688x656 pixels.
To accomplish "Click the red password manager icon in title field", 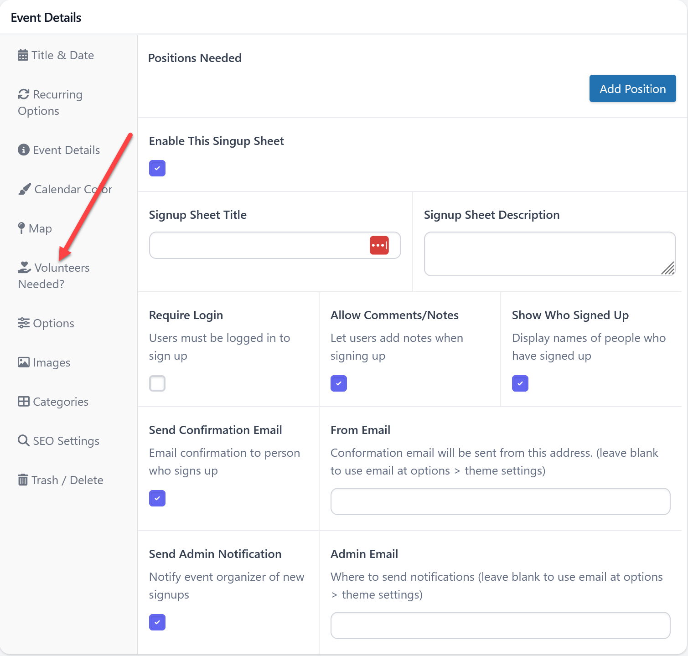I will point(379,245).
